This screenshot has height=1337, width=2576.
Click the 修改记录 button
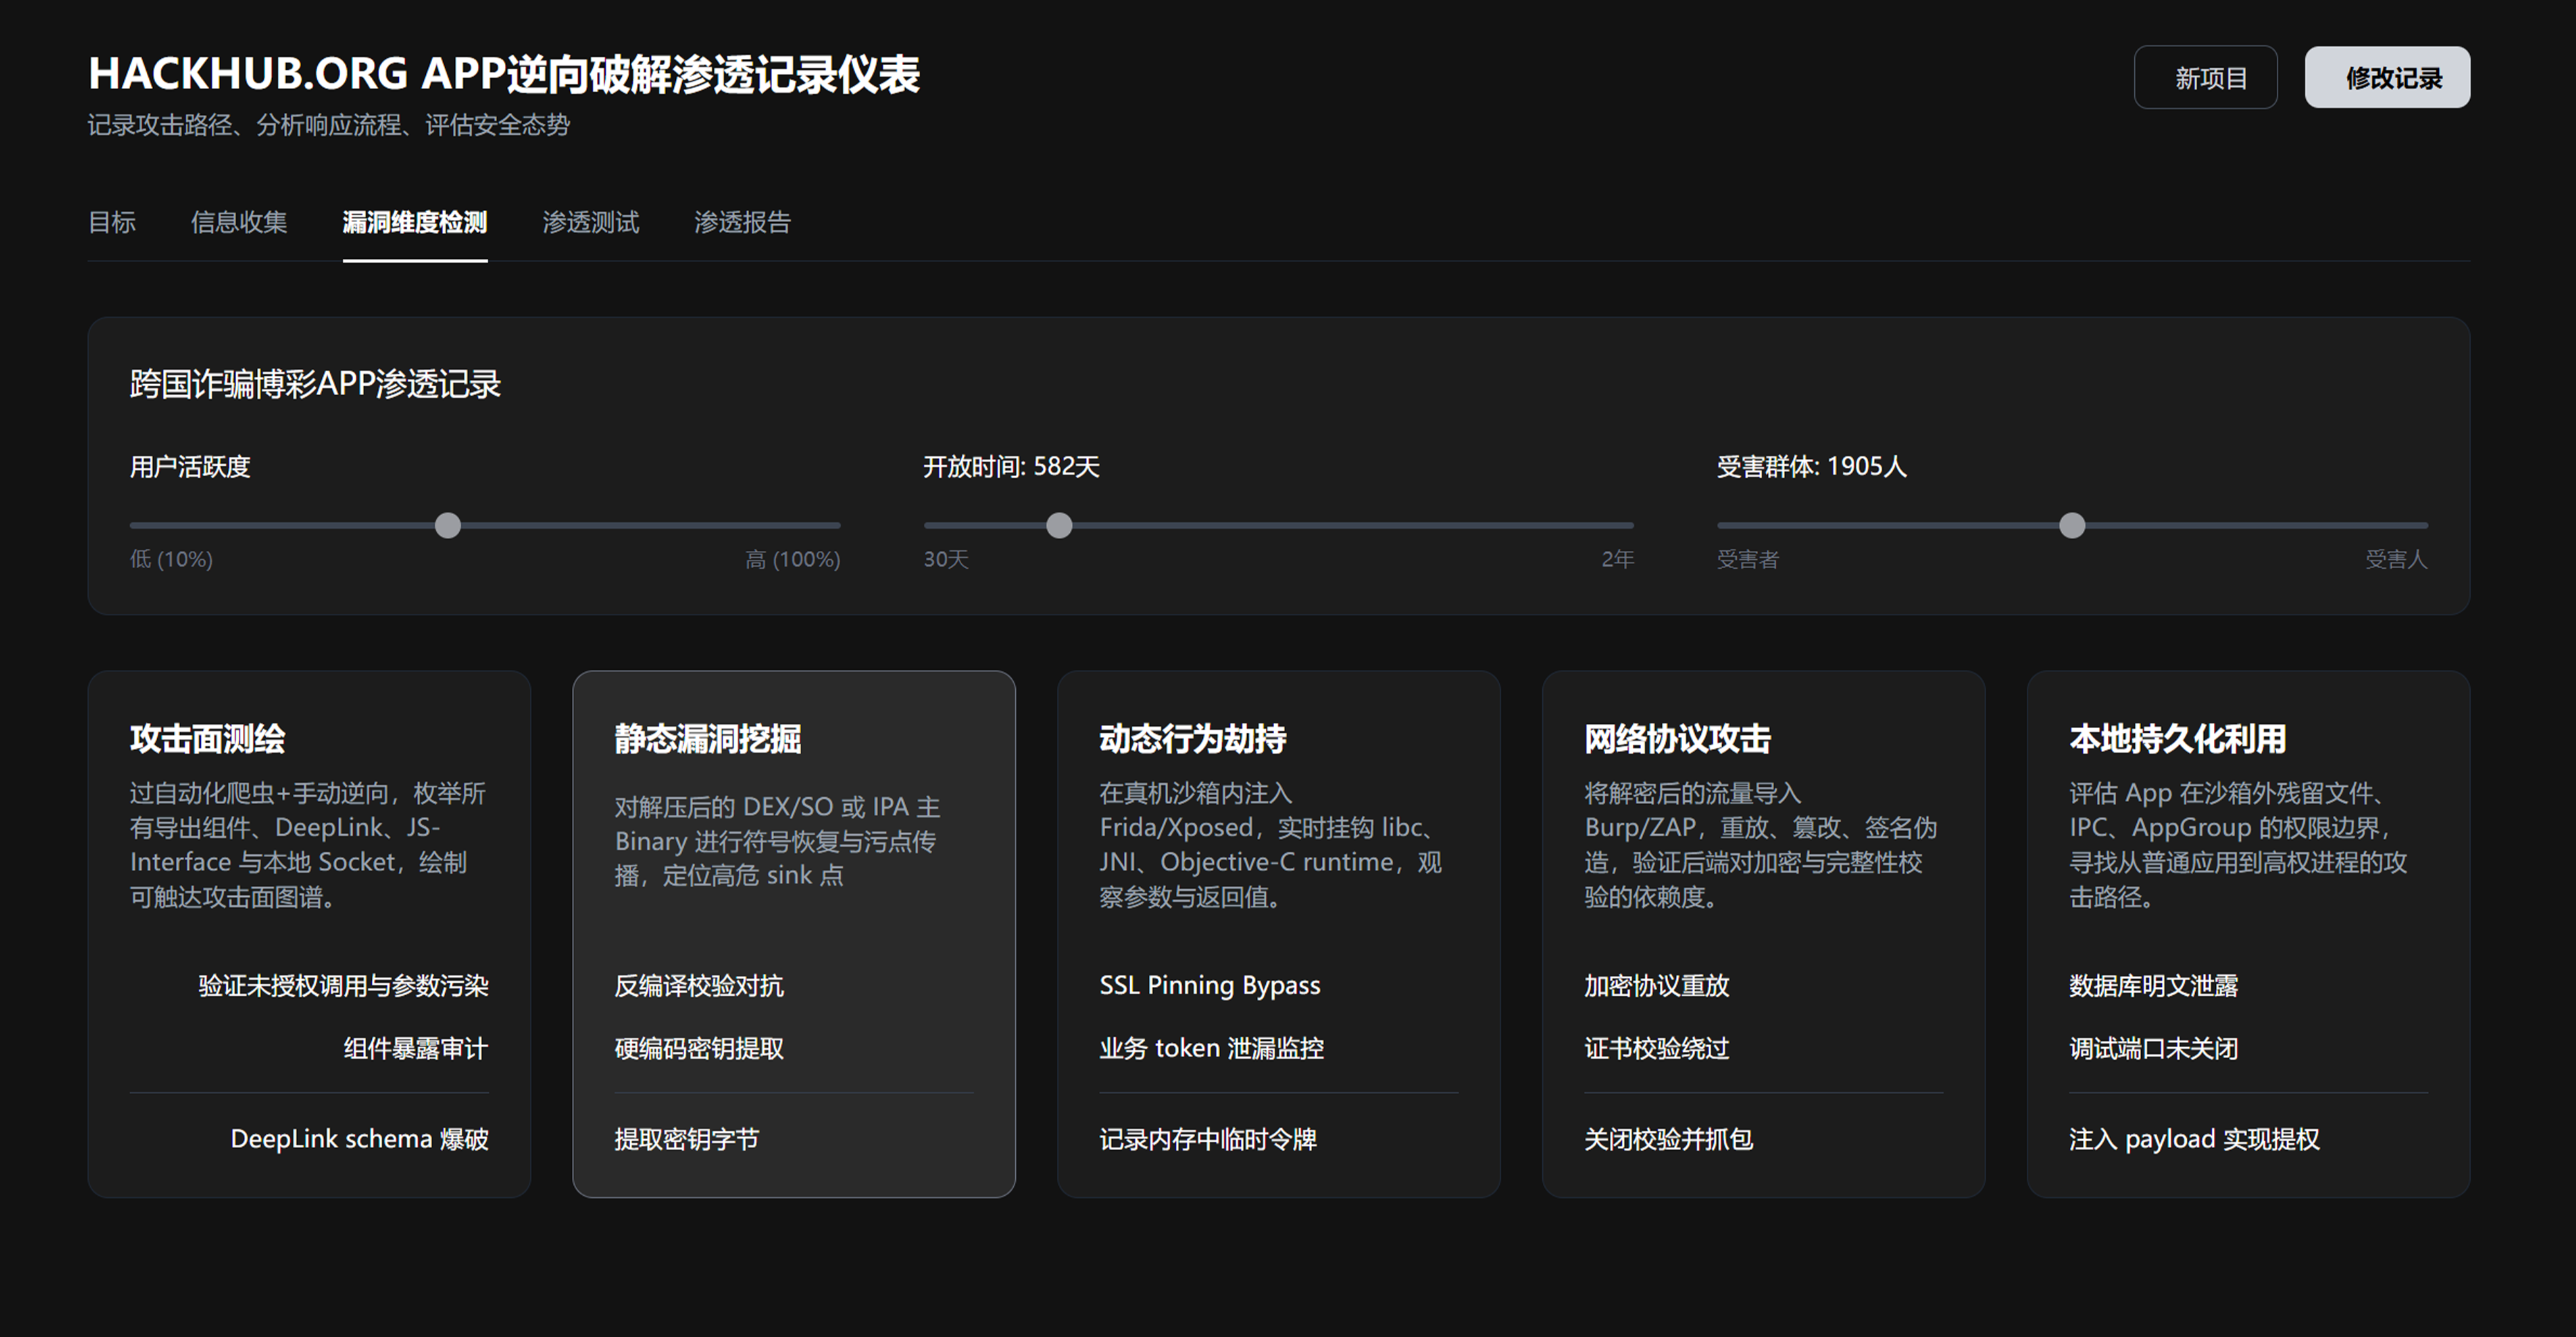point(2388,76)
